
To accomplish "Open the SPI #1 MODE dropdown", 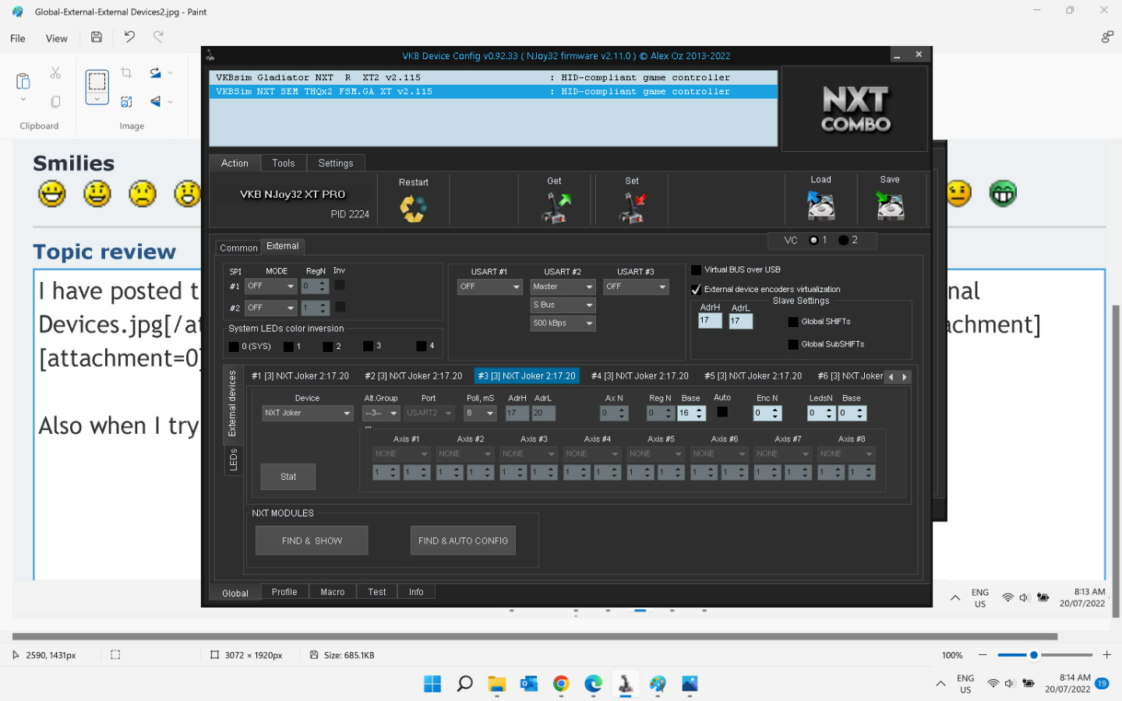I will click(271, 287).
